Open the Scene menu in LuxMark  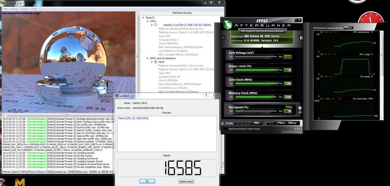coord(24,8)
